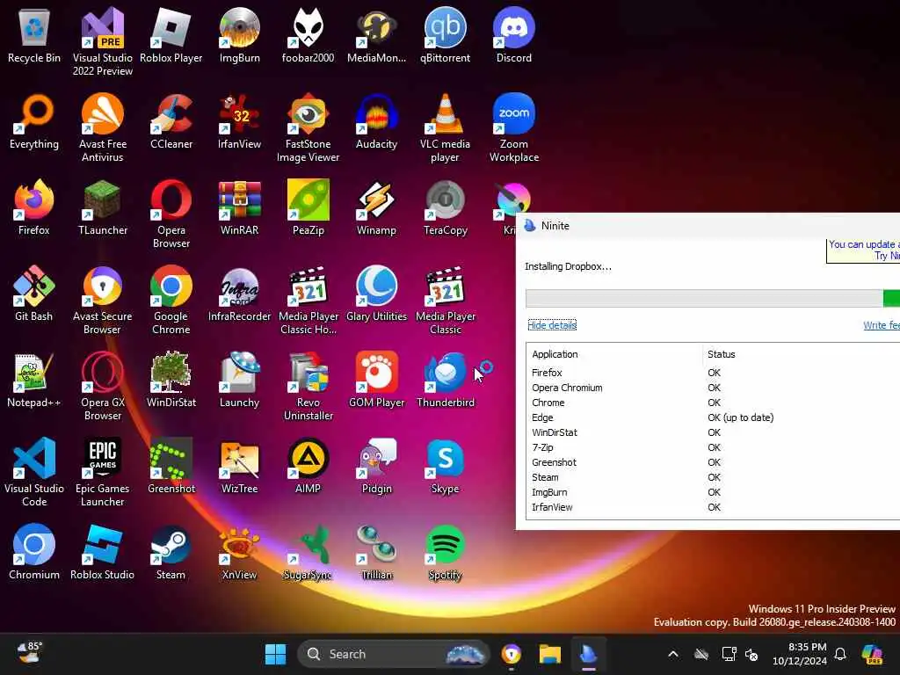This screenshot has width=900, height=675.
Task: Open Spotify desktop shortcut
Action: 445,552
